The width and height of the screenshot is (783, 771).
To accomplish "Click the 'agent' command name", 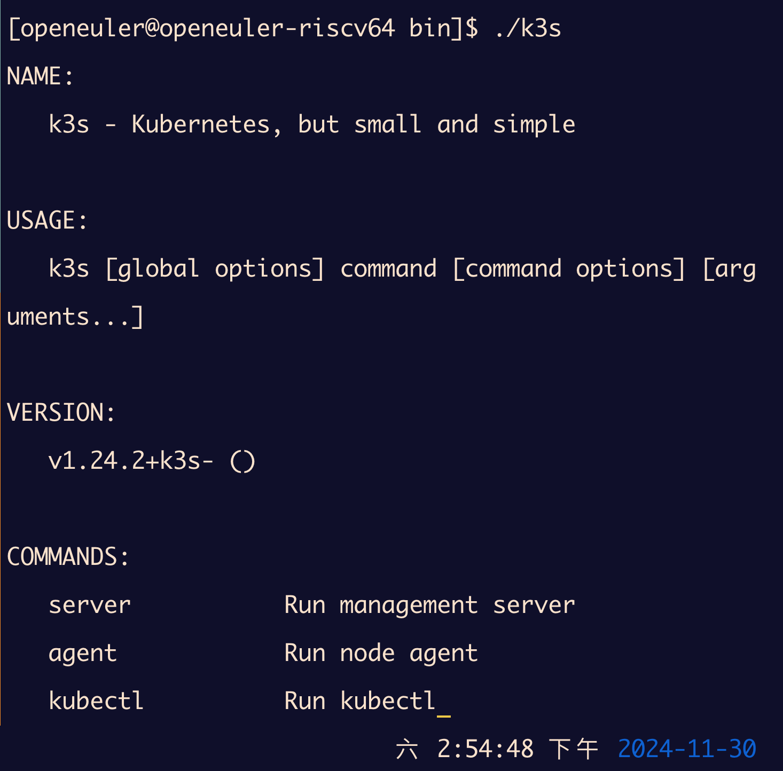I will click(82, 653).
